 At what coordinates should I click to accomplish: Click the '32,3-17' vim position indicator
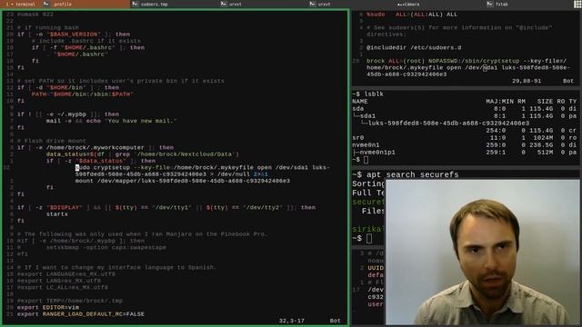[x=291, y=321]
